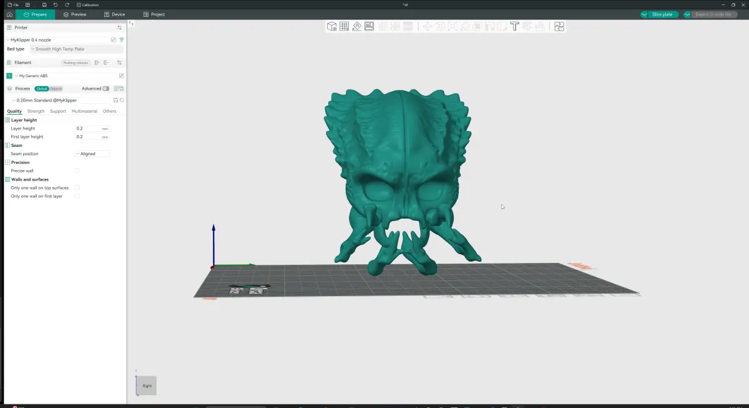
Task: Switch to the Prepare tab
Action: coord(35,14)
